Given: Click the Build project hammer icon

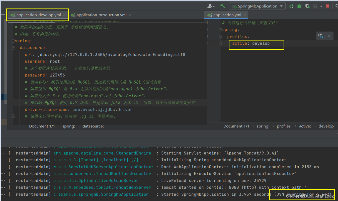Looking at the screenshot, I should pyautogui.click(x=223, y=6).
